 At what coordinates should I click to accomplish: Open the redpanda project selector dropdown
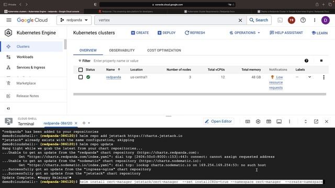(74, 20)
